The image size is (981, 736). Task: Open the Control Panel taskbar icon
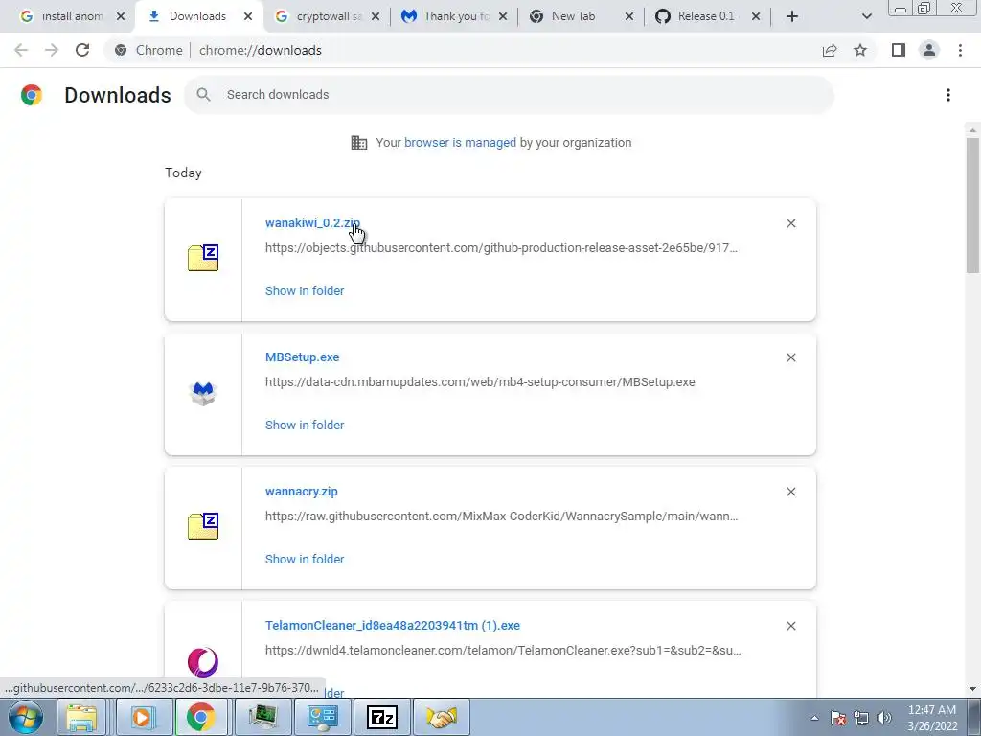(x=323, y=717)
